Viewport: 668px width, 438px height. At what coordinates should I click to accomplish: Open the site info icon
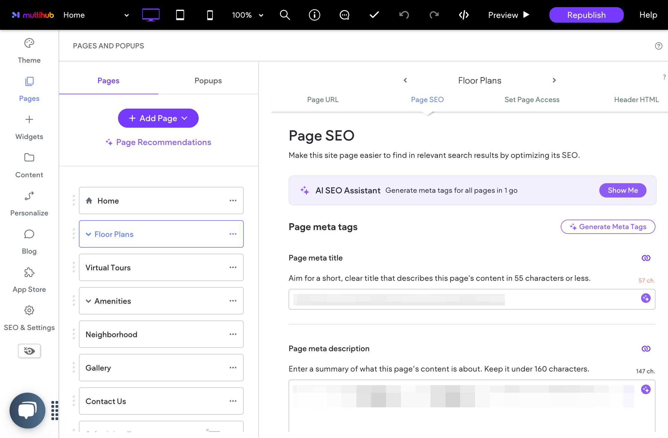click(314, 15)
